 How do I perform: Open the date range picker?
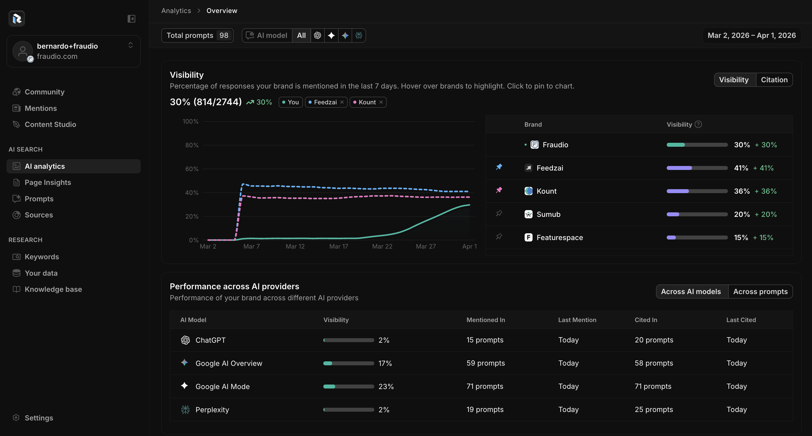[x=751, y=35]
